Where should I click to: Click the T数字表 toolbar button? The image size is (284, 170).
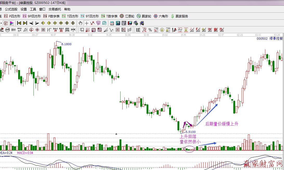[x=109, y=16]
